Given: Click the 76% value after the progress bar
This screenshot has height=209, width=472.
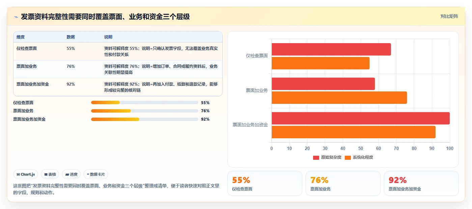Looking at the screenshot, I should 205,111.
